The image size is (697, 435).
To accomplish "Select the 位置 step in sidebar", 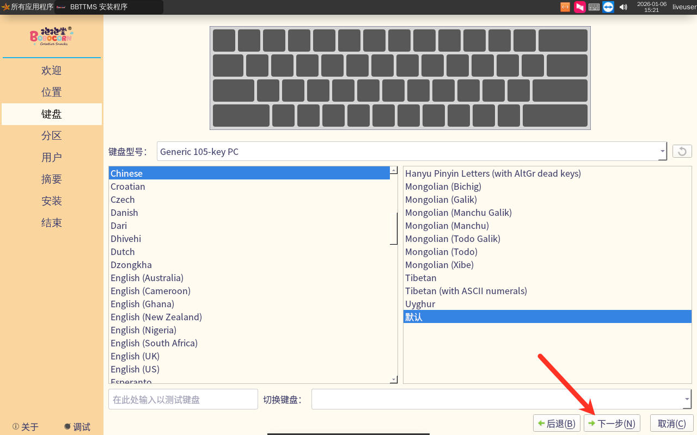I will point(52,92).
